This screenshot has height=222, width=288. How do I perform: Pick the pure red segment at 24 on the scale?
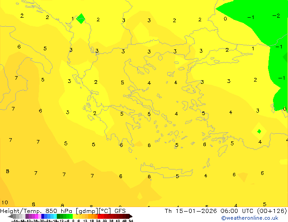[99, 216]
